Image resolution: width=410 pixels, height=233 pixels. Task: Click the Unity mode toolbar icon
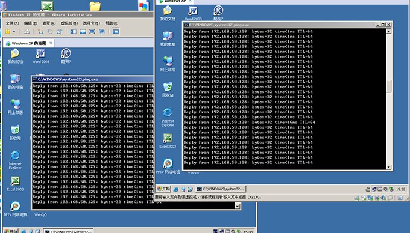102,31
